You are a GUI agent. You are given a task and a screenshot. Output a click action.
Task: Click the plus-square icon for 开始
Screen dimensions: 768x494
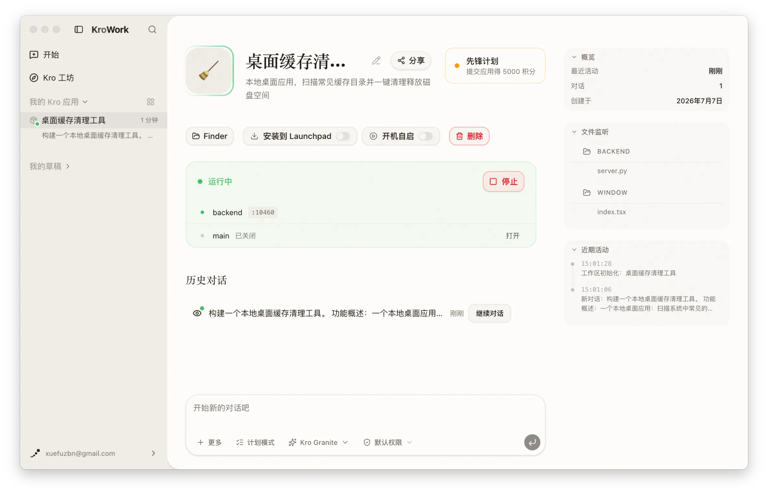tap(34, 55)
